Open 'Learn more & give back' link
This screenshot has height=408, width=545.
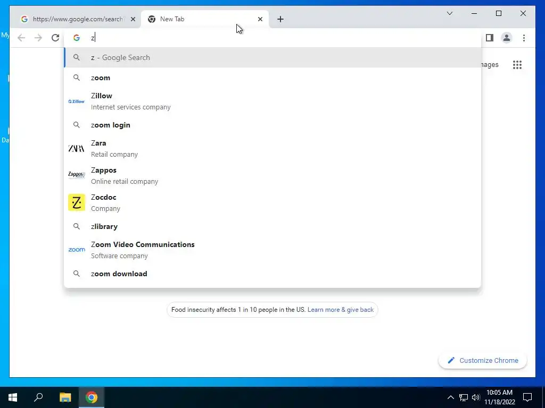[x=340, y=310]
